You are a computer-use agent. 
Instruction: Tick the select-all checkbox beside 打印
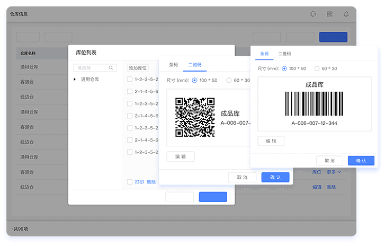(x=130, y=182)
